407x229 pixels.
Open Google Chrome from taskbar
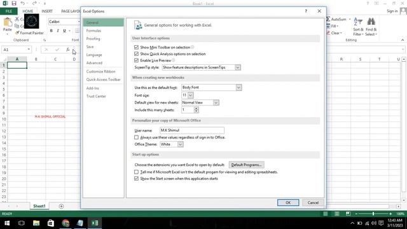pos(66,223)
